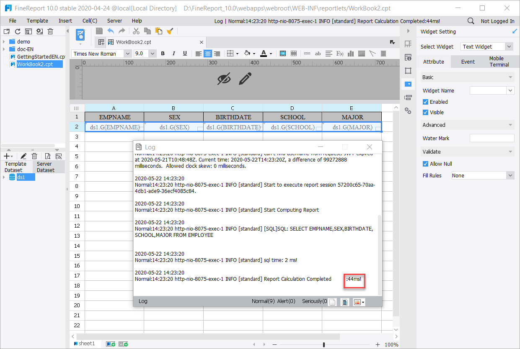Expand the demo folder
This screenshot has width=520, height=349.
tap(4, 41)
